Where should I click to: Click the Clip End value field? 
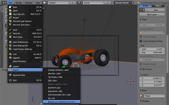pos(152,53)
